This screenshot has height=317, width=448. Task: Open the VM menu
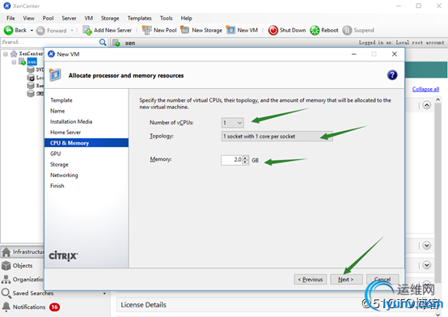pos(89,19)
